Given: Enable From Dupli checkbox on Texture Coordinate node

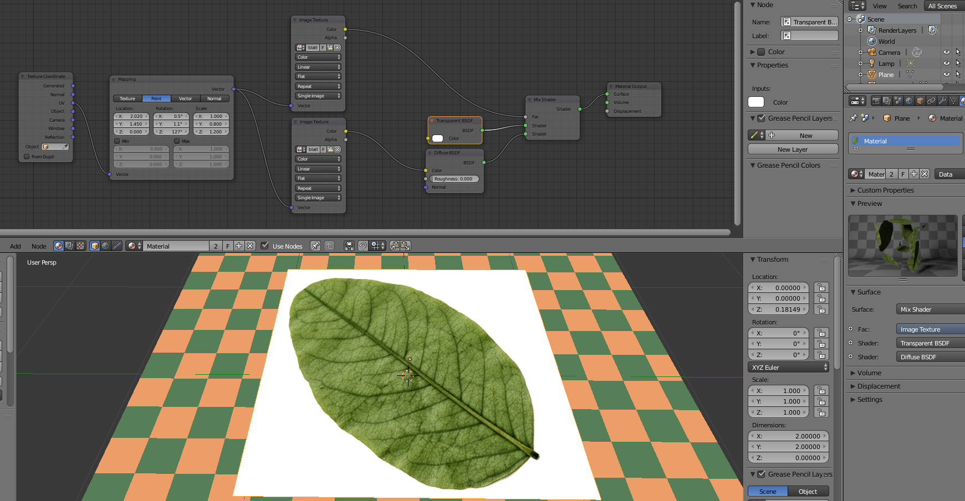Looking at the screenshot, I should 27,157.
